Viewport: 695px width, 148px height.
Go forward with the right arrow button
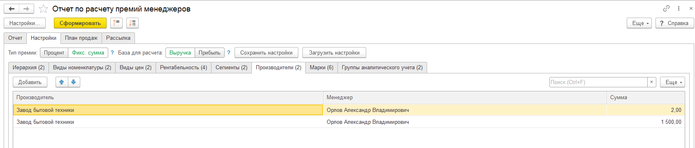(26, 9)
